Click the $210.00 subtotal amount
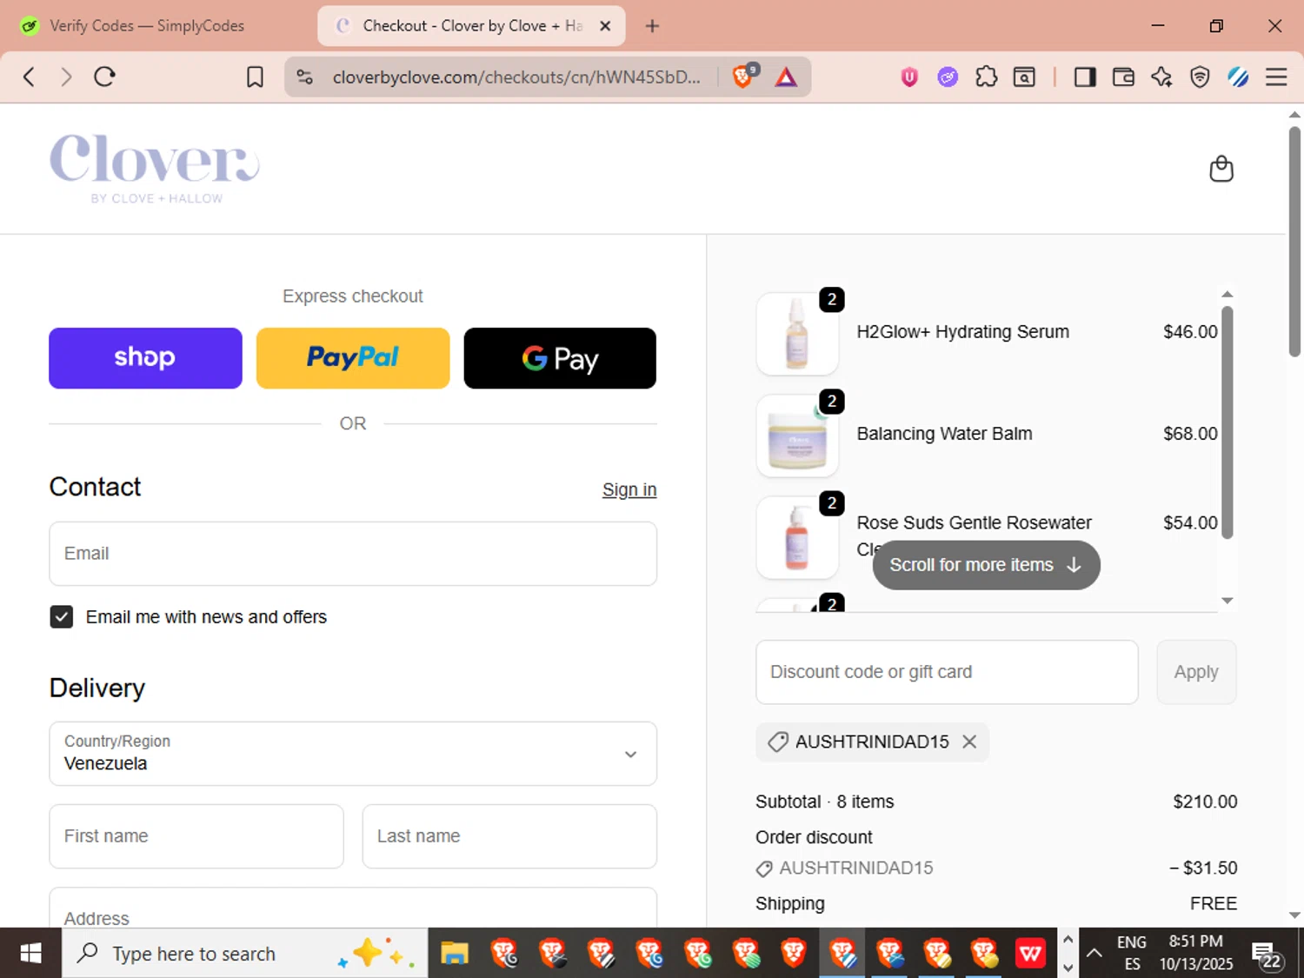Viewport: 1304px width, 978px height. [1205, 802]
